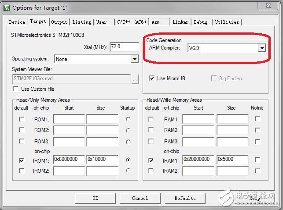Enable NoInit for IRAM1
283x210 pixels.
[x=257, y=160]
